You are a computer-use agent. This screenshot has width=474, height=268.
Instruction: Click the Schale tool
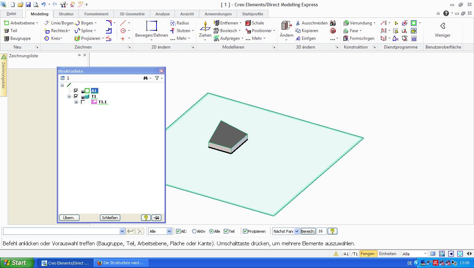(255, 23)
